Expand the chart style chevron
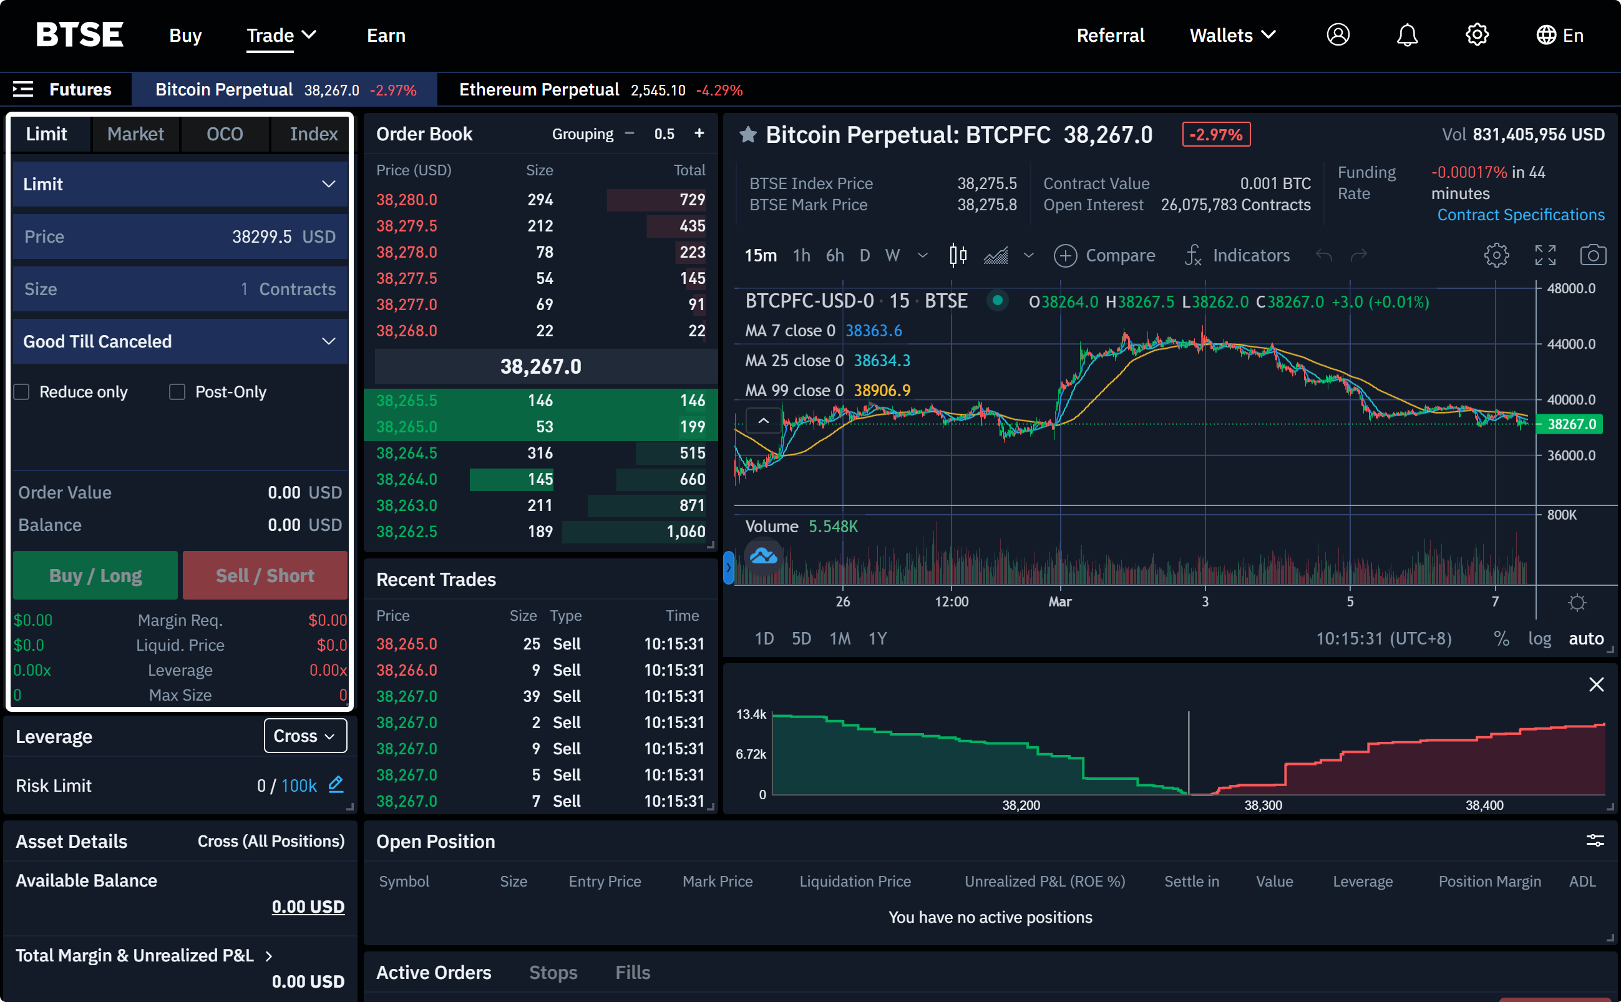The image size is (1621, 1002). pyautogui.click(x=1028, y=255)
